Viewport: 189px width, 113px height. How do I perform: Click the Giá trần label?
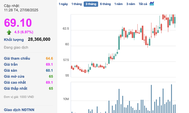point(11,64)
